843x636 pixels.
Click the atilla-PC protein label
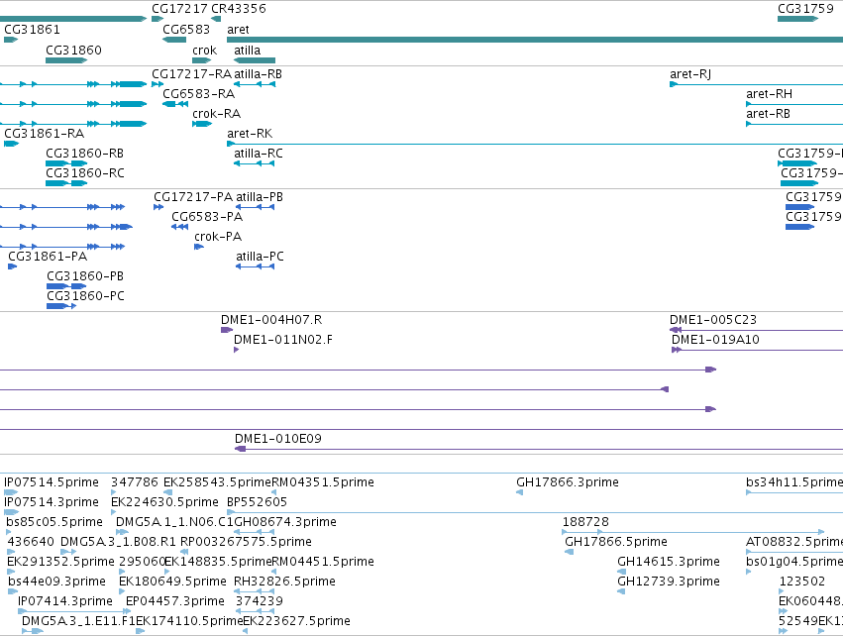260,256
